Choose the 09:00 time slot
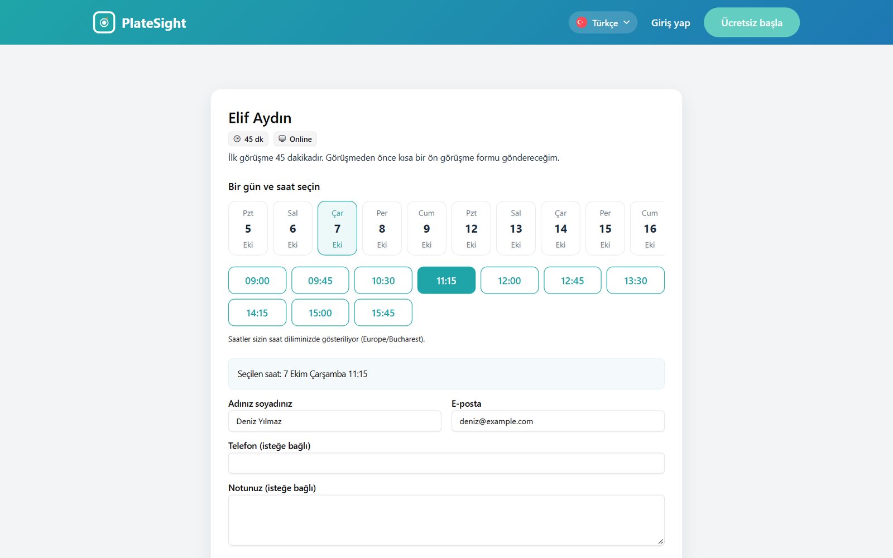Image resolution: width=893 pixels, height=558 pixels. pos(257,280)
